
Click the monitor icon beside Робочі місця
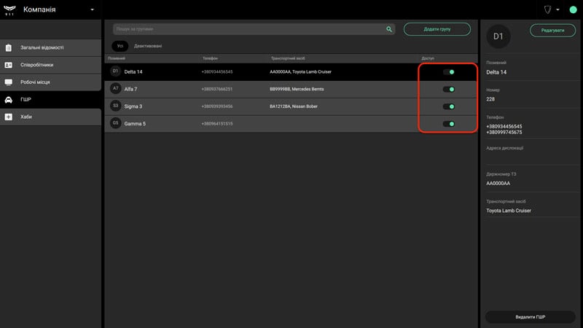point(9,82)
